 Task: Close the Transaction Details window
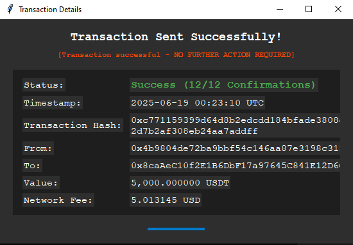click(x=338, y=9)
